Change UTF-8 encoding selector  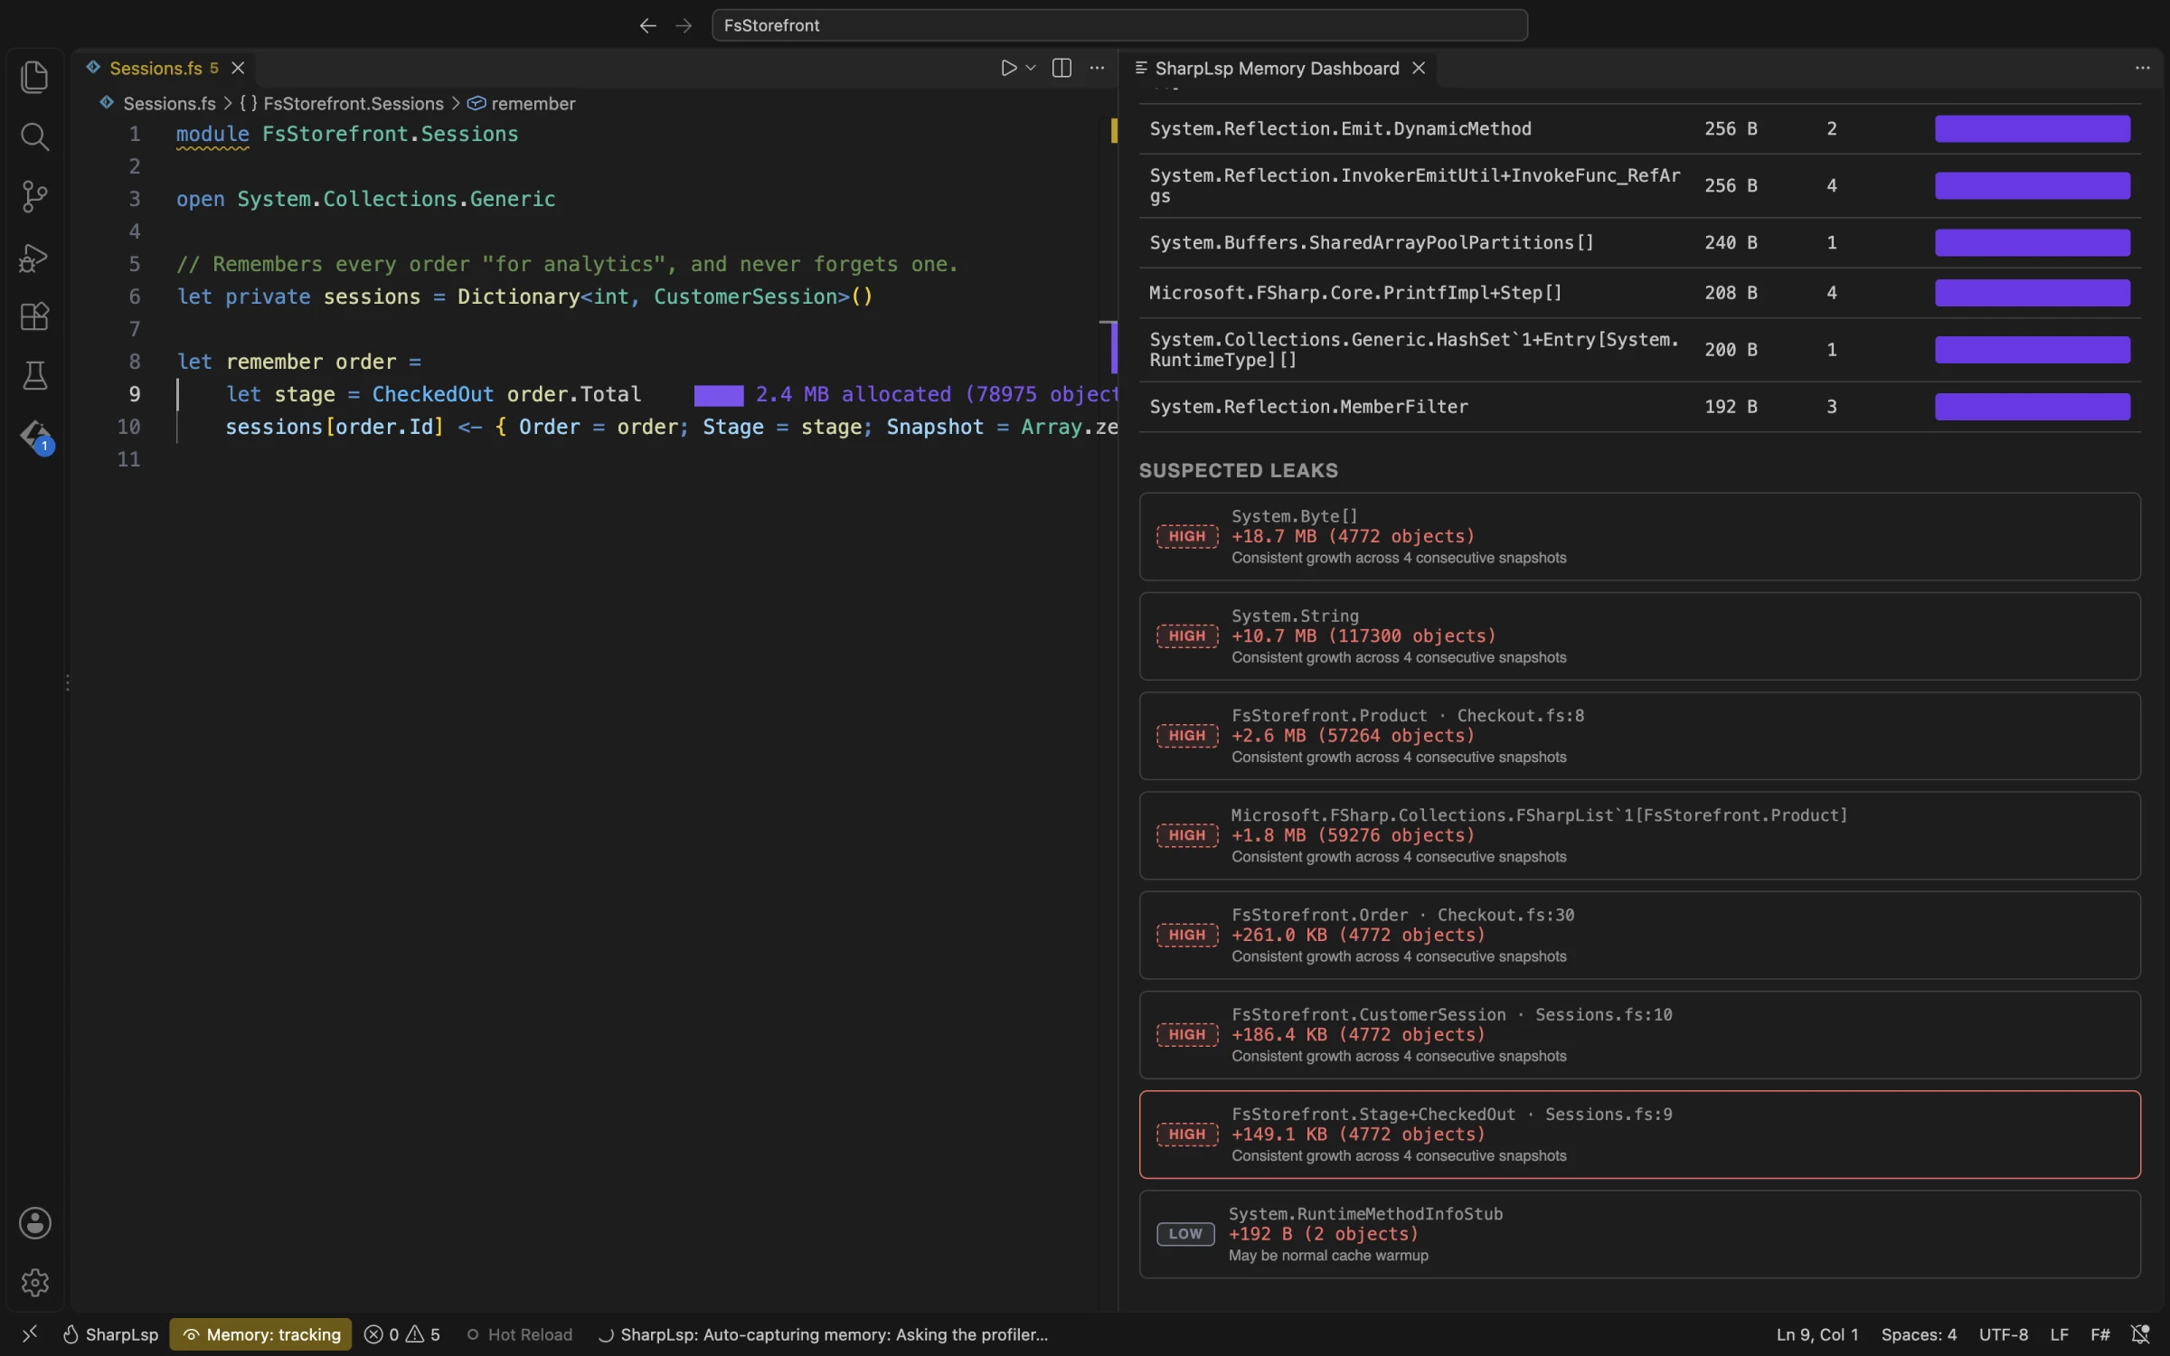coord(2003,1334)
